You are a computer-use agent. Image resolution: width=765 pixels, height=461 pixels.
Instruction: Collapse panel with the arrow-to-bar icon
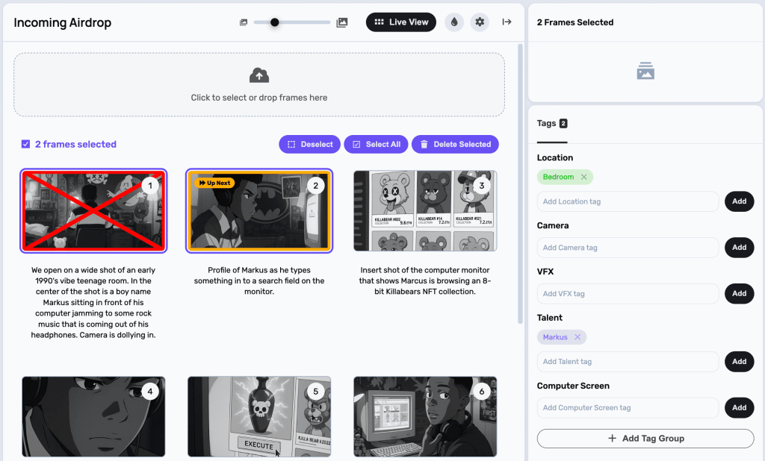[507, 22]
